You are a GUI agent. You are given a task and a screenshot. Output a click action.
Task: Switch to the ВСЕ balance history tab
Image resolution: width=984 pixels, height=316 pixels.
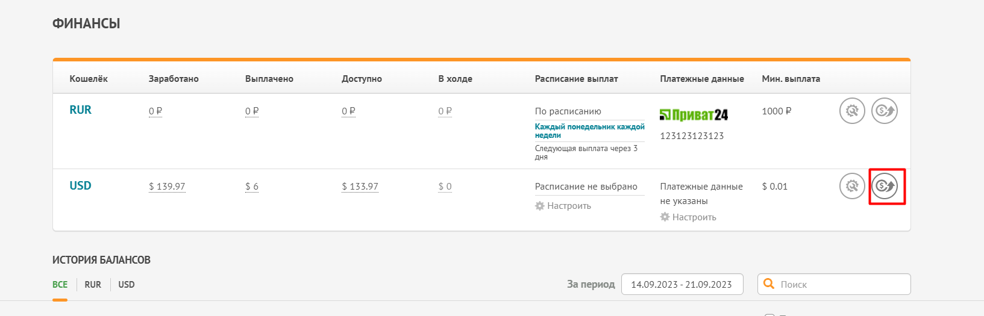click(x=60, y=285)
